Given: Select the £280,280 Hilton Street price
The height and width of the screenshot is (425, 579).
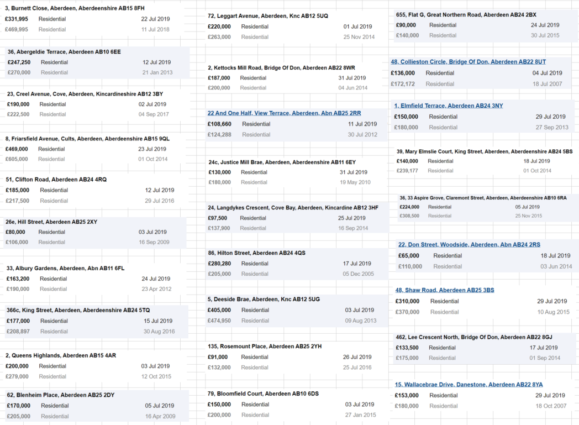Looking at the screenshot, I should (x=219, y=264).
